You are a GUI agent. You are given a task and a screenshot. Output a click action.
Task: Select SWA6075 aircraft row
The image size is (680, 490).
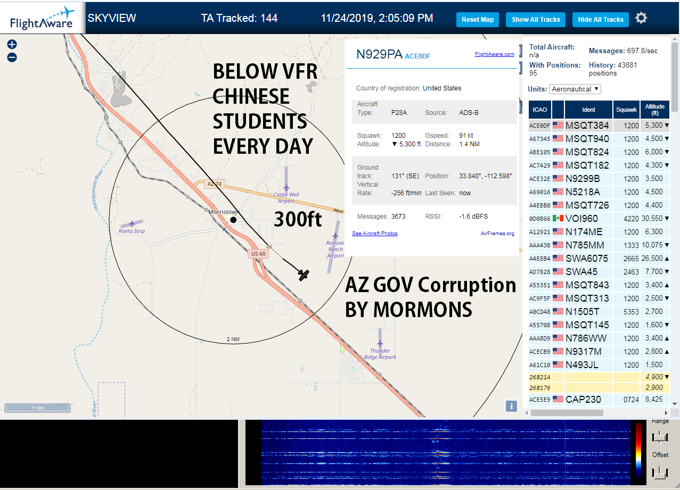[x=599, y=259]
